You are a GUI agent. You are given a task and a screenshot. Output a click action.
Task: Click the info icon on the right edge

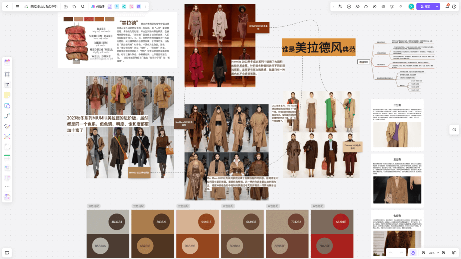tap(454, 130)
